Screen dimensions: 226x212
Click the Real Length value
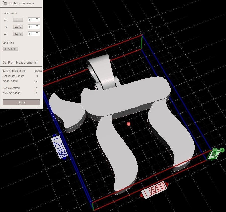(36, 81)
